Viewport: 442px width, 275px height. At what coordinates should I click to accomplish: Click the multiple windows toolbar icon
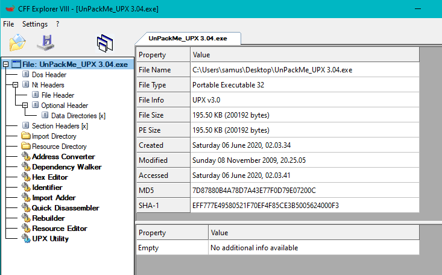(105, 42)
